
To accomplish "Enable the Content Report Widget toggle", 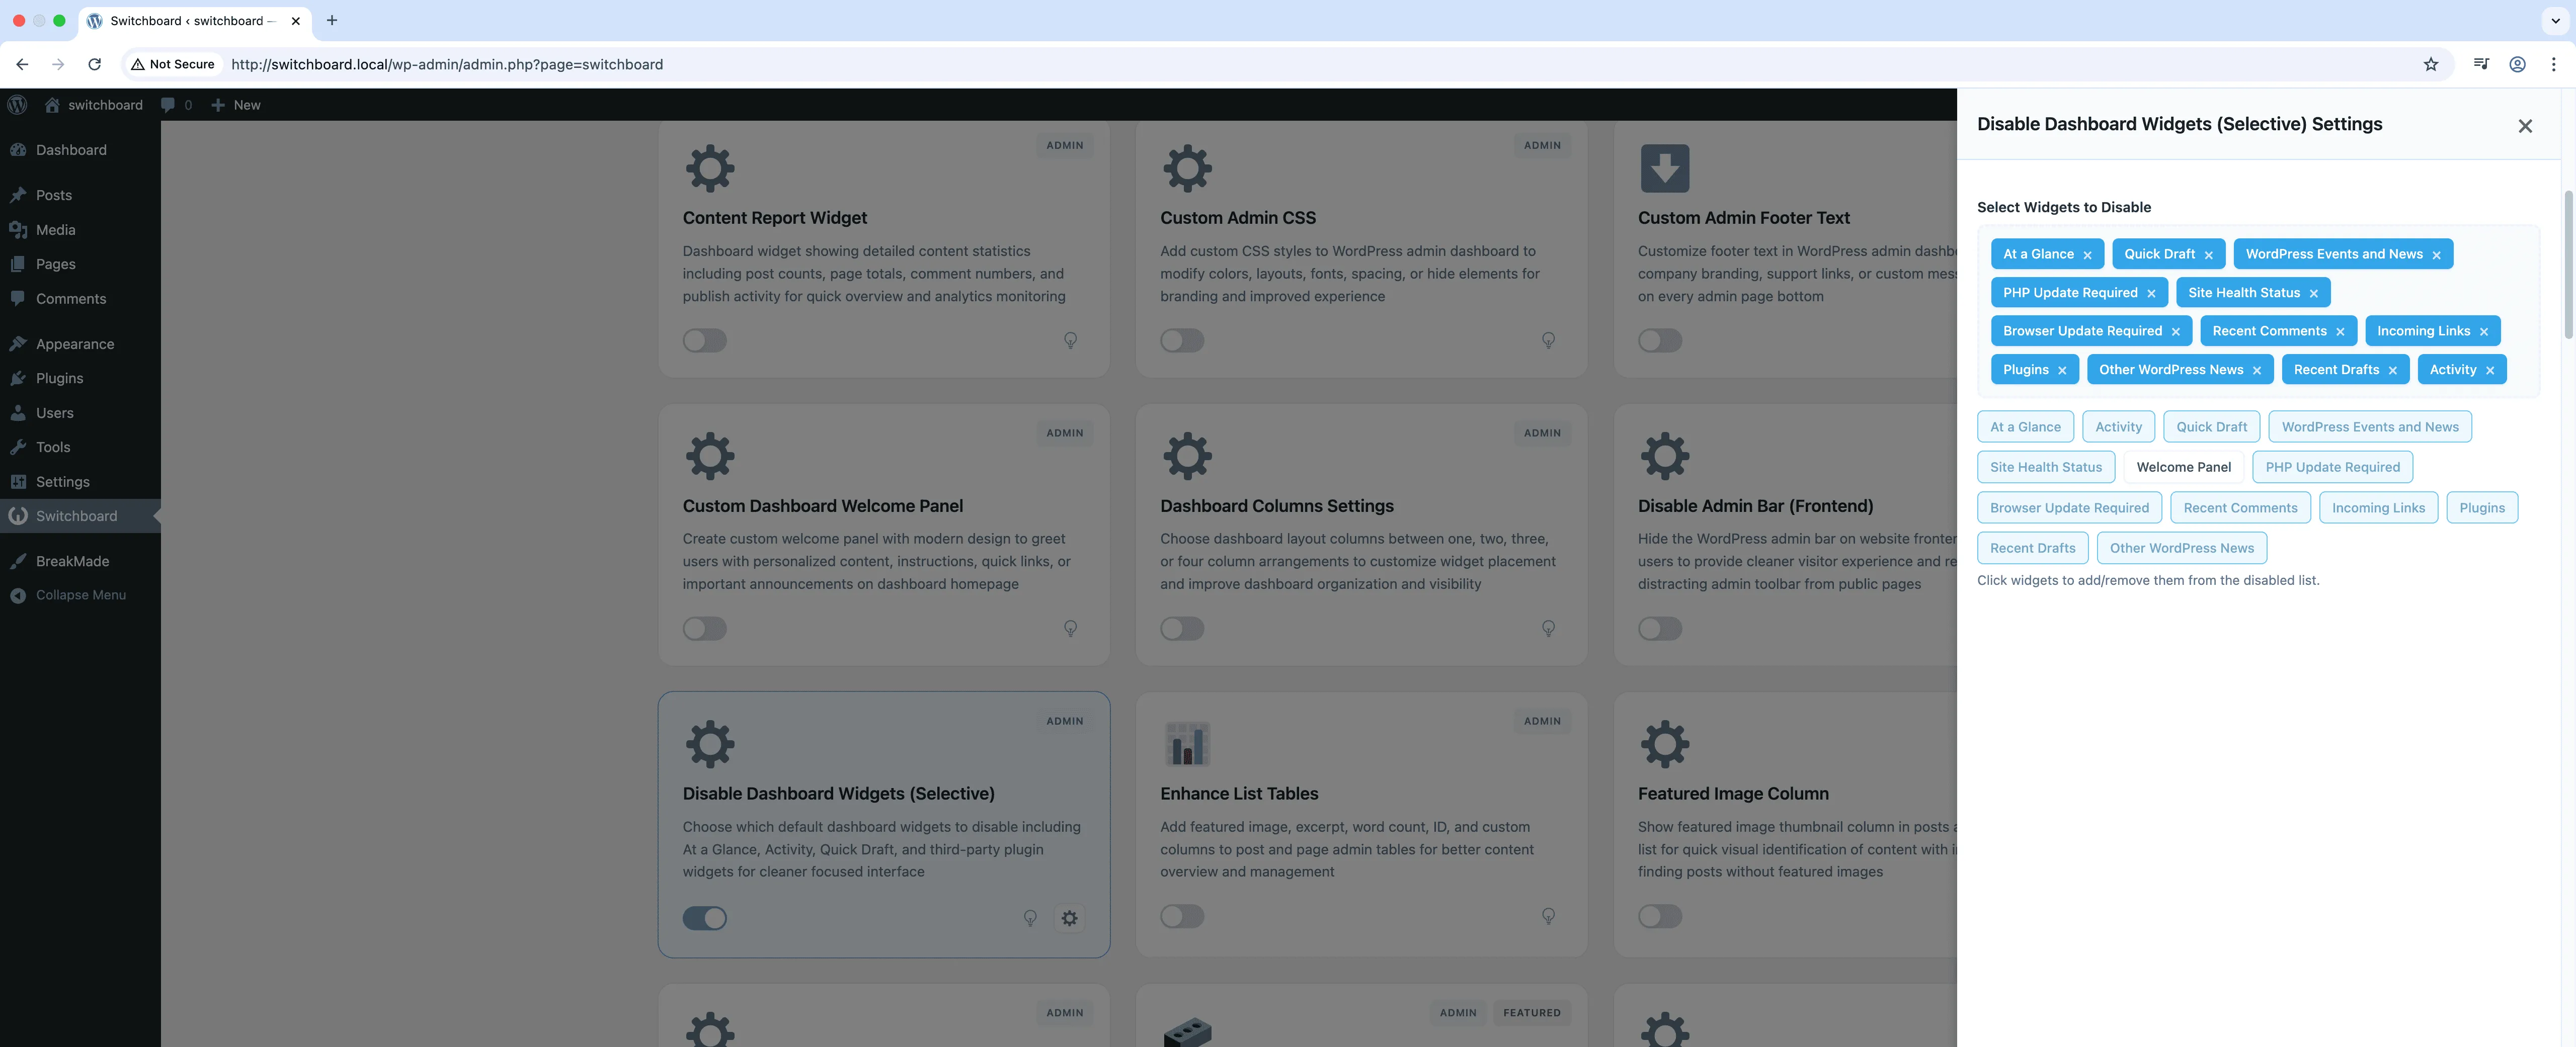I will click(705, 340).
